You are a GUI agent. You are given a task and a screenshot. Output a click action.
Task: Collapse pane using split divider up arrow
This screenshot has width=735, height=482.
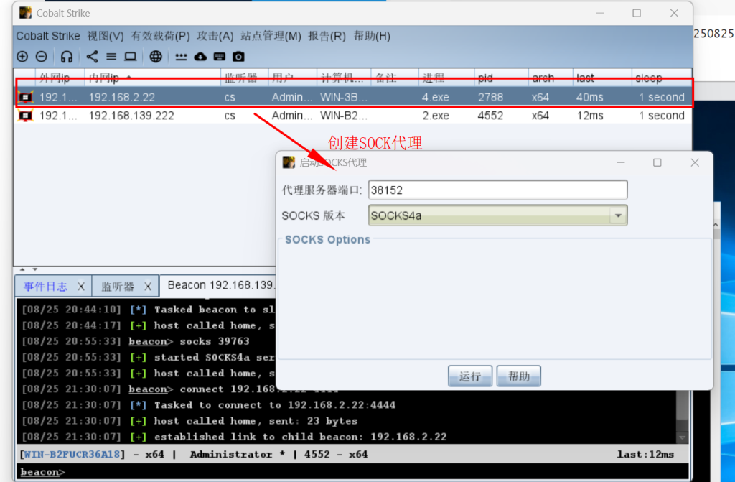22,269
